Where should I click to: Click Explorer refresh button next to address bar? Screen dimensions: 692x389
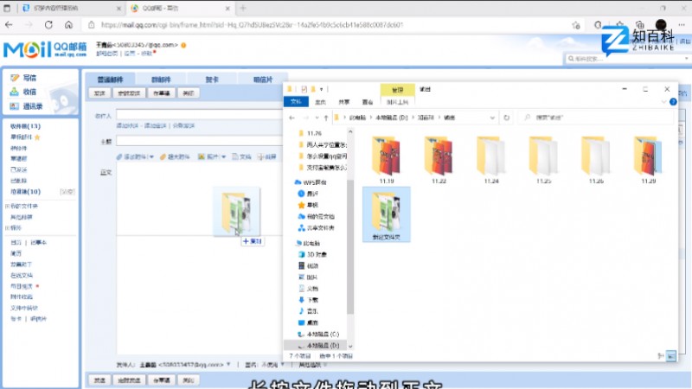tap(507, 118)
